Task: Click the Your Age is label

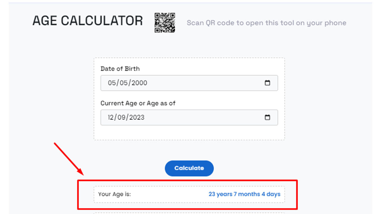Action: 115,194
